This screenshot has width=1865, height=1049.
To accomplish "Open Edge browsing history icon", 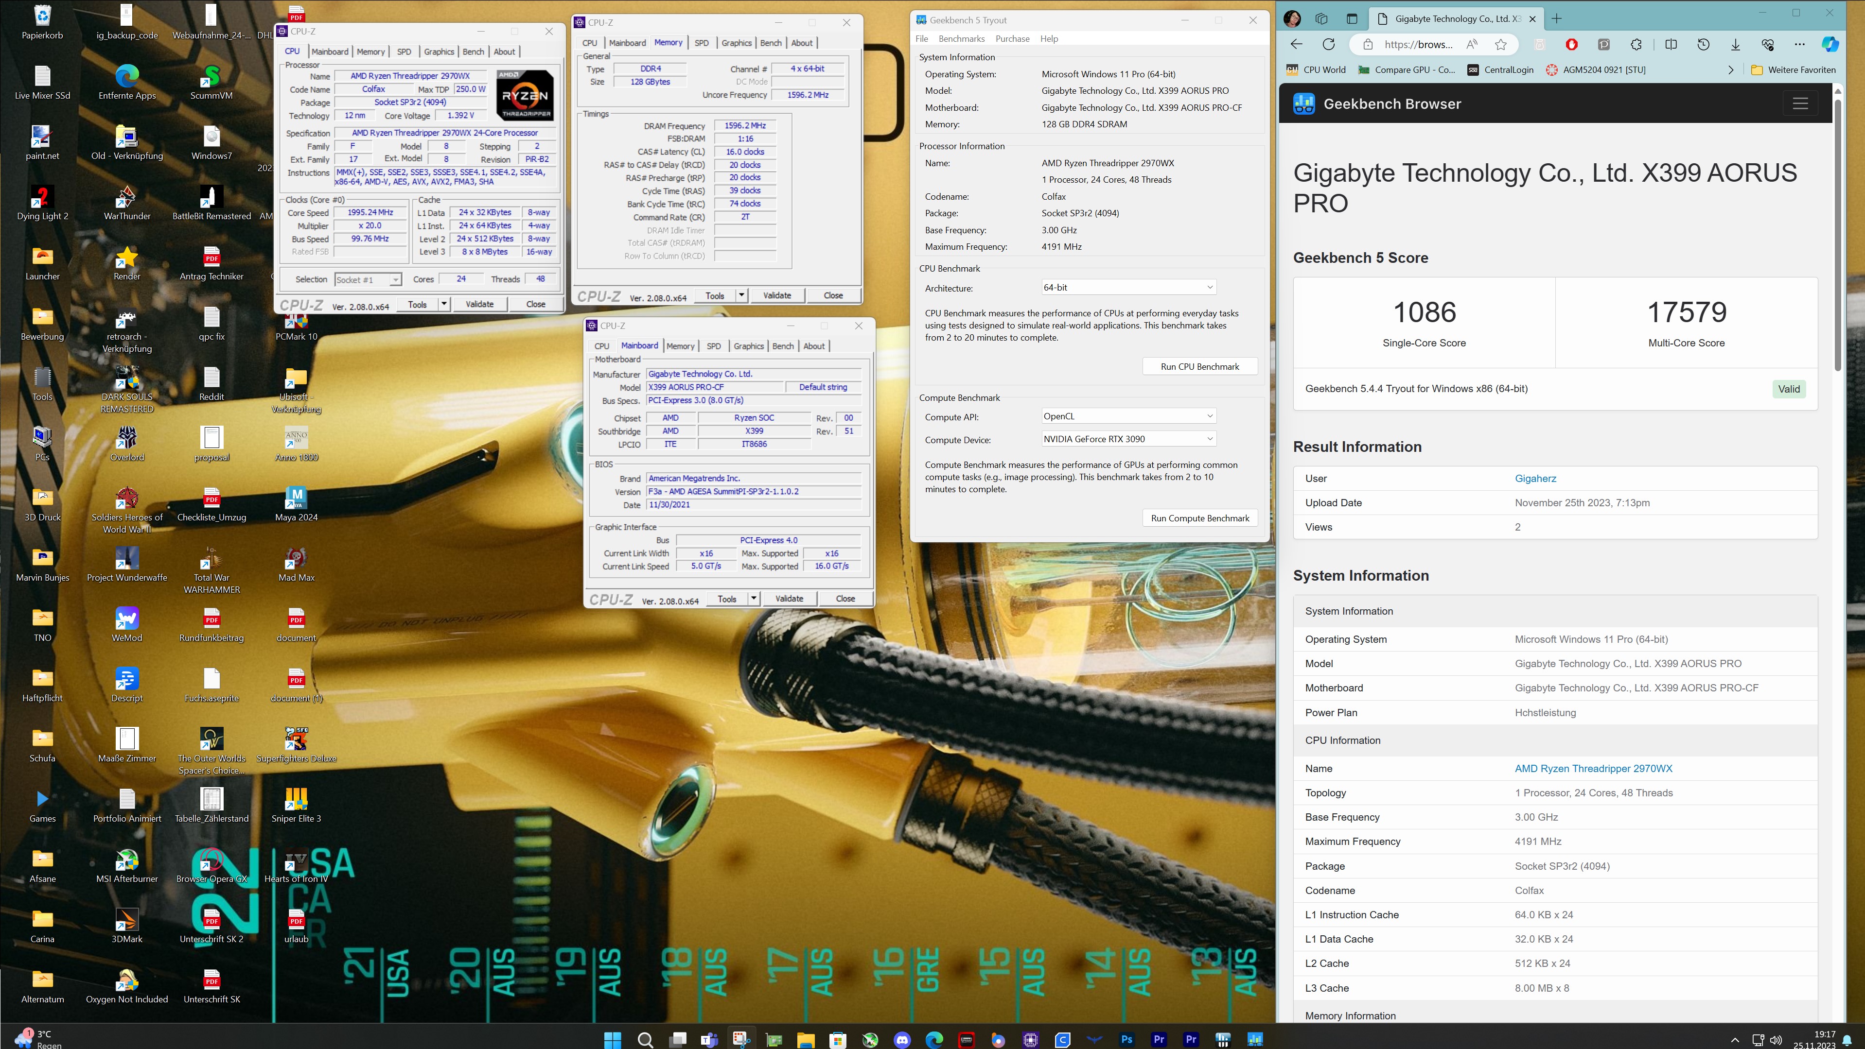I will click(x=1704, y=44).
